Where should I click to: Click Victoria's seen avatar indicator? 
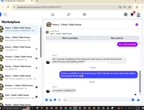pyautogui.click(x=37, y=58)
